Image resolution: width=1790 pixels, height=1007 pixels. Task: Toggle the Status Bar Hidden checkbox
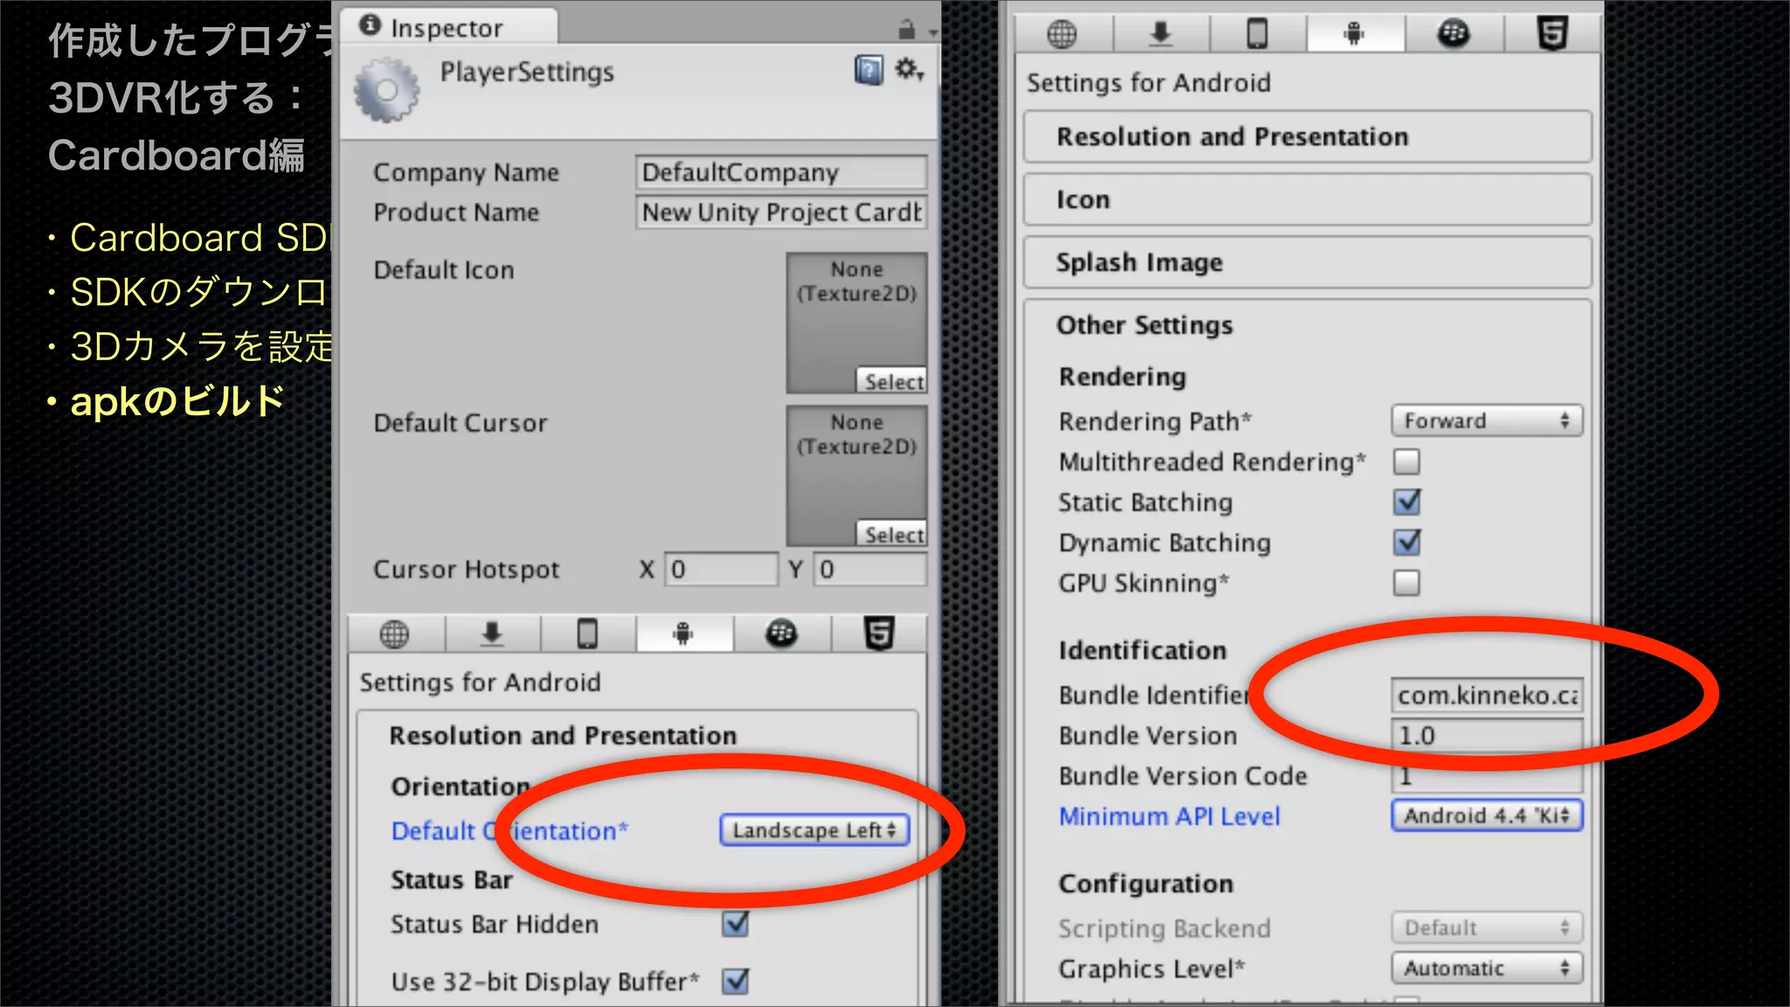(x=735, y=924)
